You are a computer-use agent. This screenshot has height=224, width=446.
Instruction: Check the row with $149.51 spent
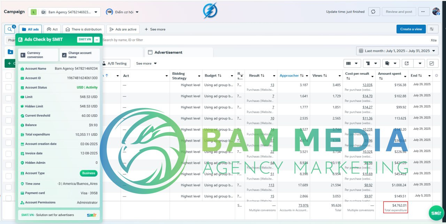pos(8,198)
